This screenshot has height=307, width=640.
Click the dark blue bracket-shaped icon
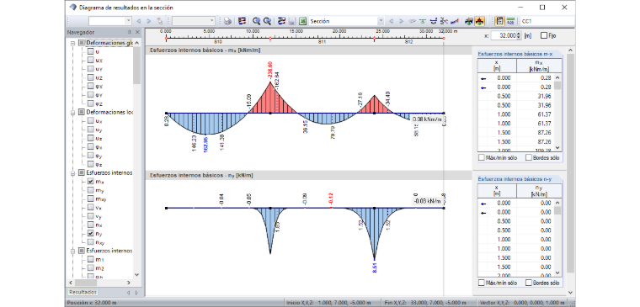pos(434,21)
